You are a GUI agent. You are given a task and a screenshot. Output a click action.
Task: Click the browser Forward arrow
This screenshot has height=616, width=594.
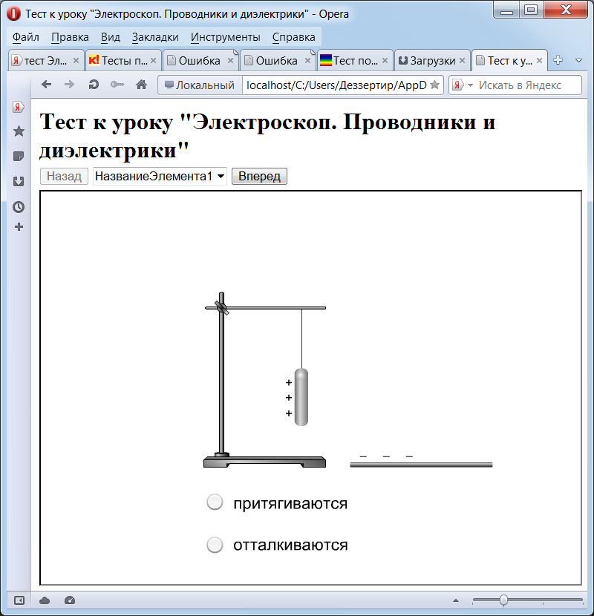coord(69,85)
